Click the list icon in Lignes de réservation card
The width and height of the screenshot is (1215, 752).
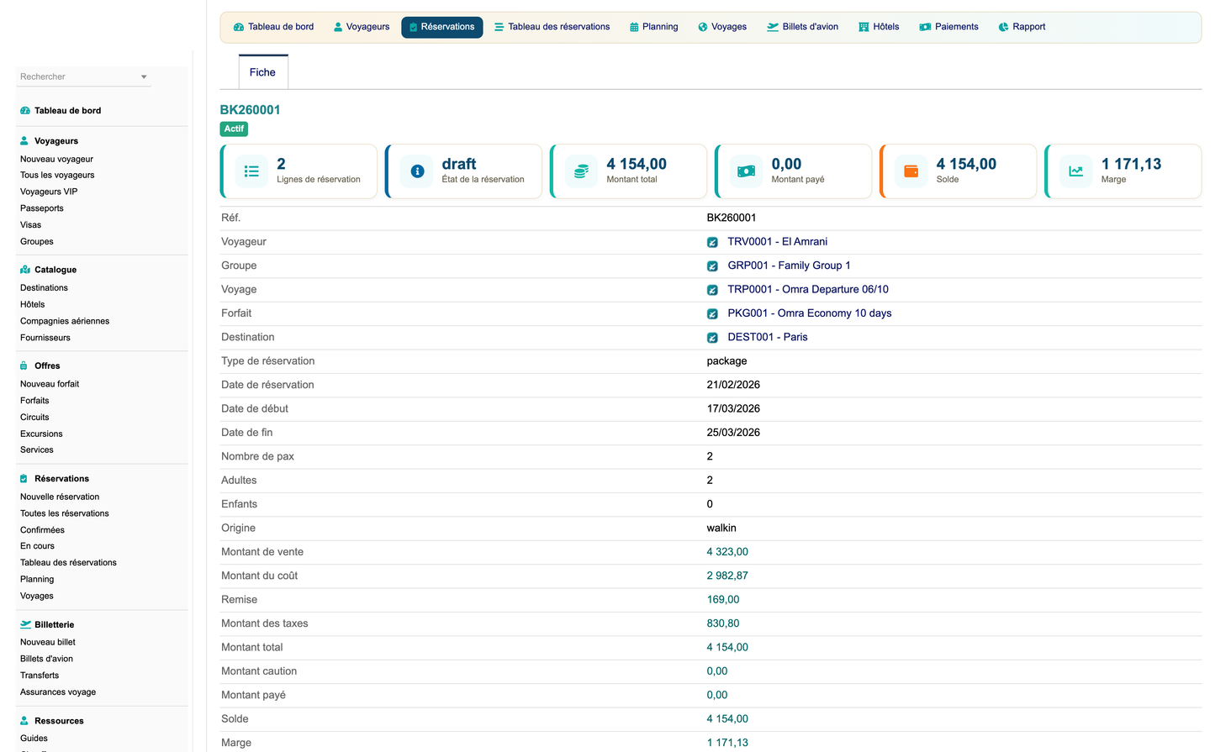click(x=251, y=171)
